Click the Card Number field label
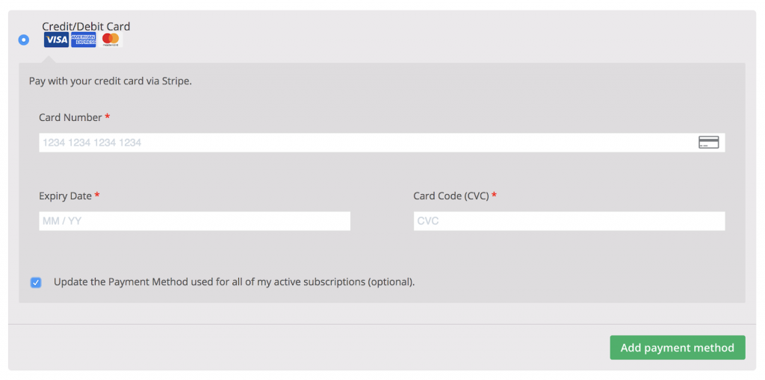The width and height of the screenshot is (765, 380). coord(70,117)
